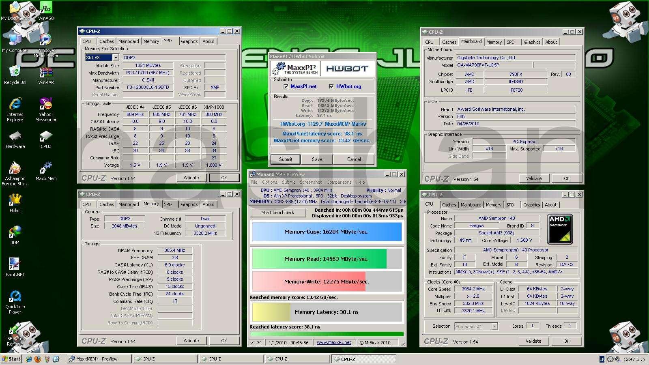Screen dimensions: 649x365
Task: Click Validate in Memory CPU-Z window
Action: tap(191, 341)
